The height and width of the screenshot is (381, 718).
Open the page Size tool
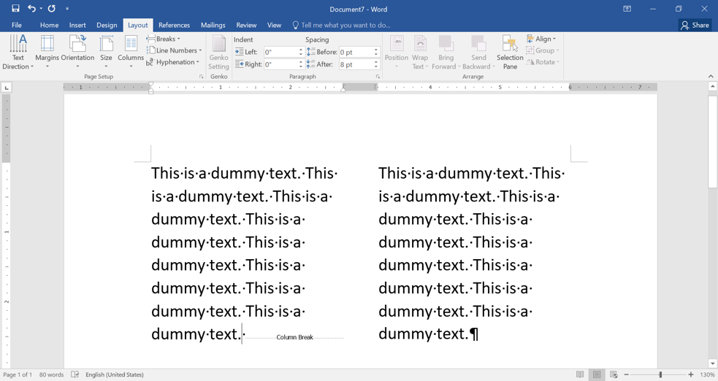[106, 51]
